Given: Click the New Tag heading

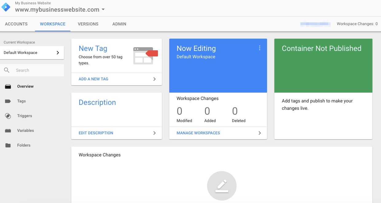Looking at the screenshot, I should click(93, 48).
